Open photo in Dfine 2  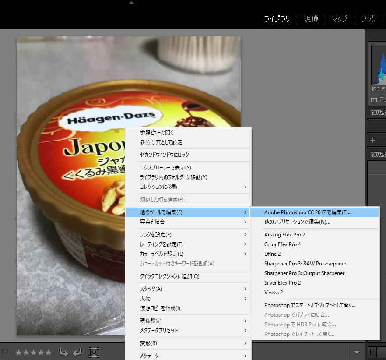[314, 254]
